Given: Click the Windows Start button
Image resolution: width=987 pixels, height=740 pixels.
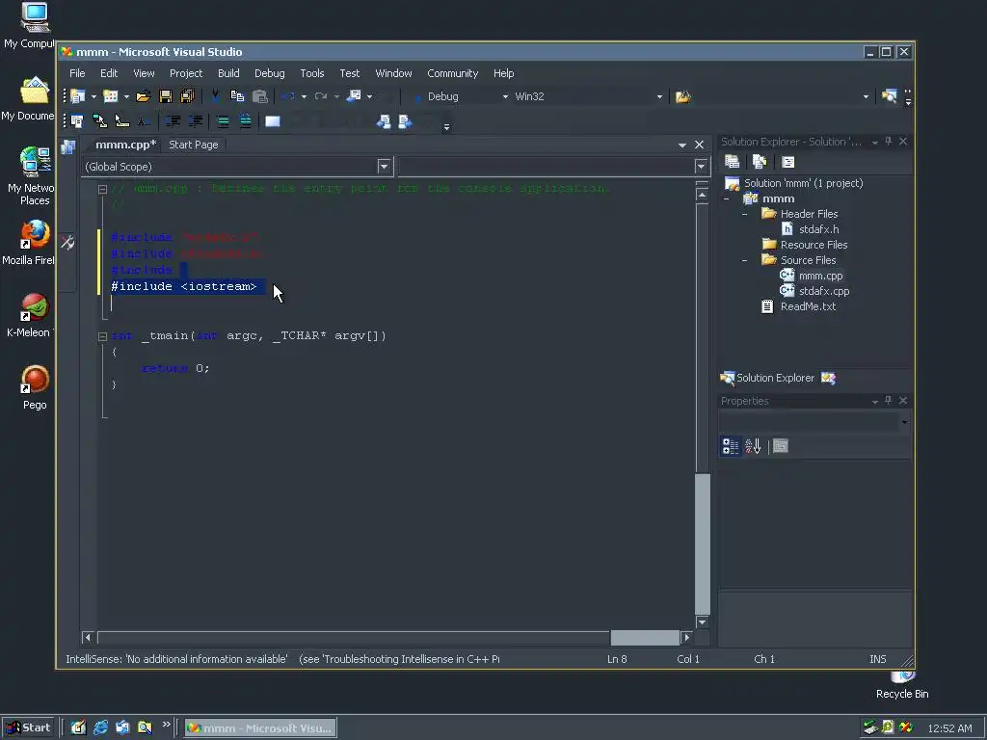Looking at the screenshot, I should 28,728.
